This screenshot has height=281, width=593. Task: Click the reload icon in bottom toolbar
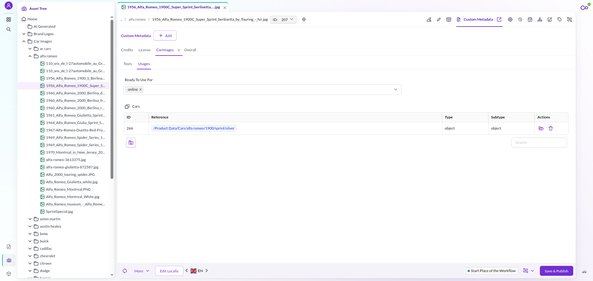coord(125,271)
